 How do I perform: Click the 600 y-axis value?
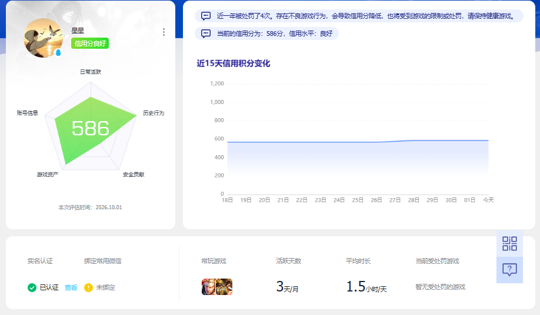coord(219,139)
